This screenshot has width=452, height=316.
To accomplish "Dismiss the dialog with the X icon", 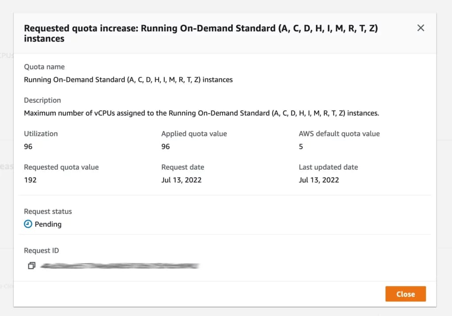I will point(420,28).
